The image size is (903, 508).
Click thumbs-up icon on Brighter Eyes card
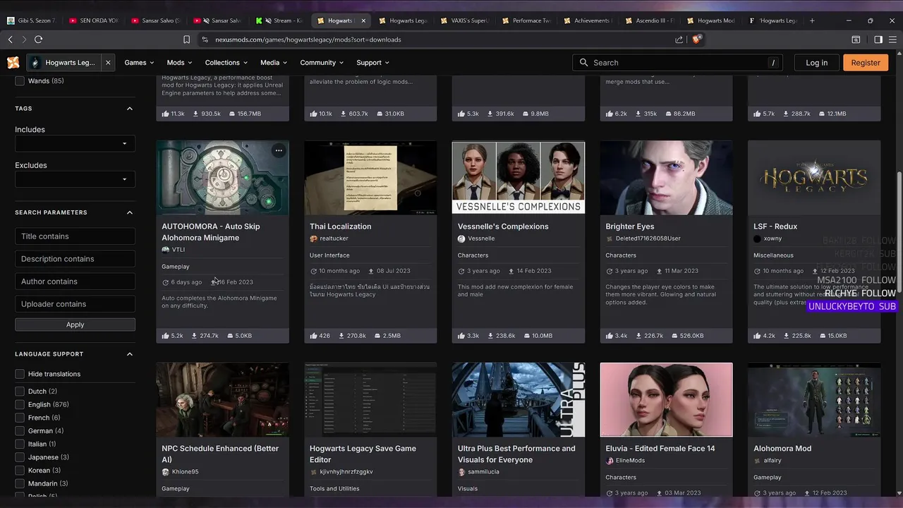(609, 336)
